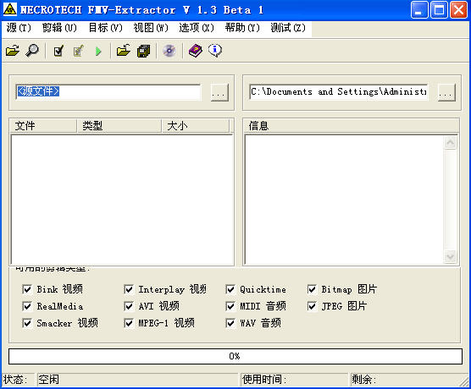
Task: Click the C:\Documents and Settings target path field
Action: point(338,92)
